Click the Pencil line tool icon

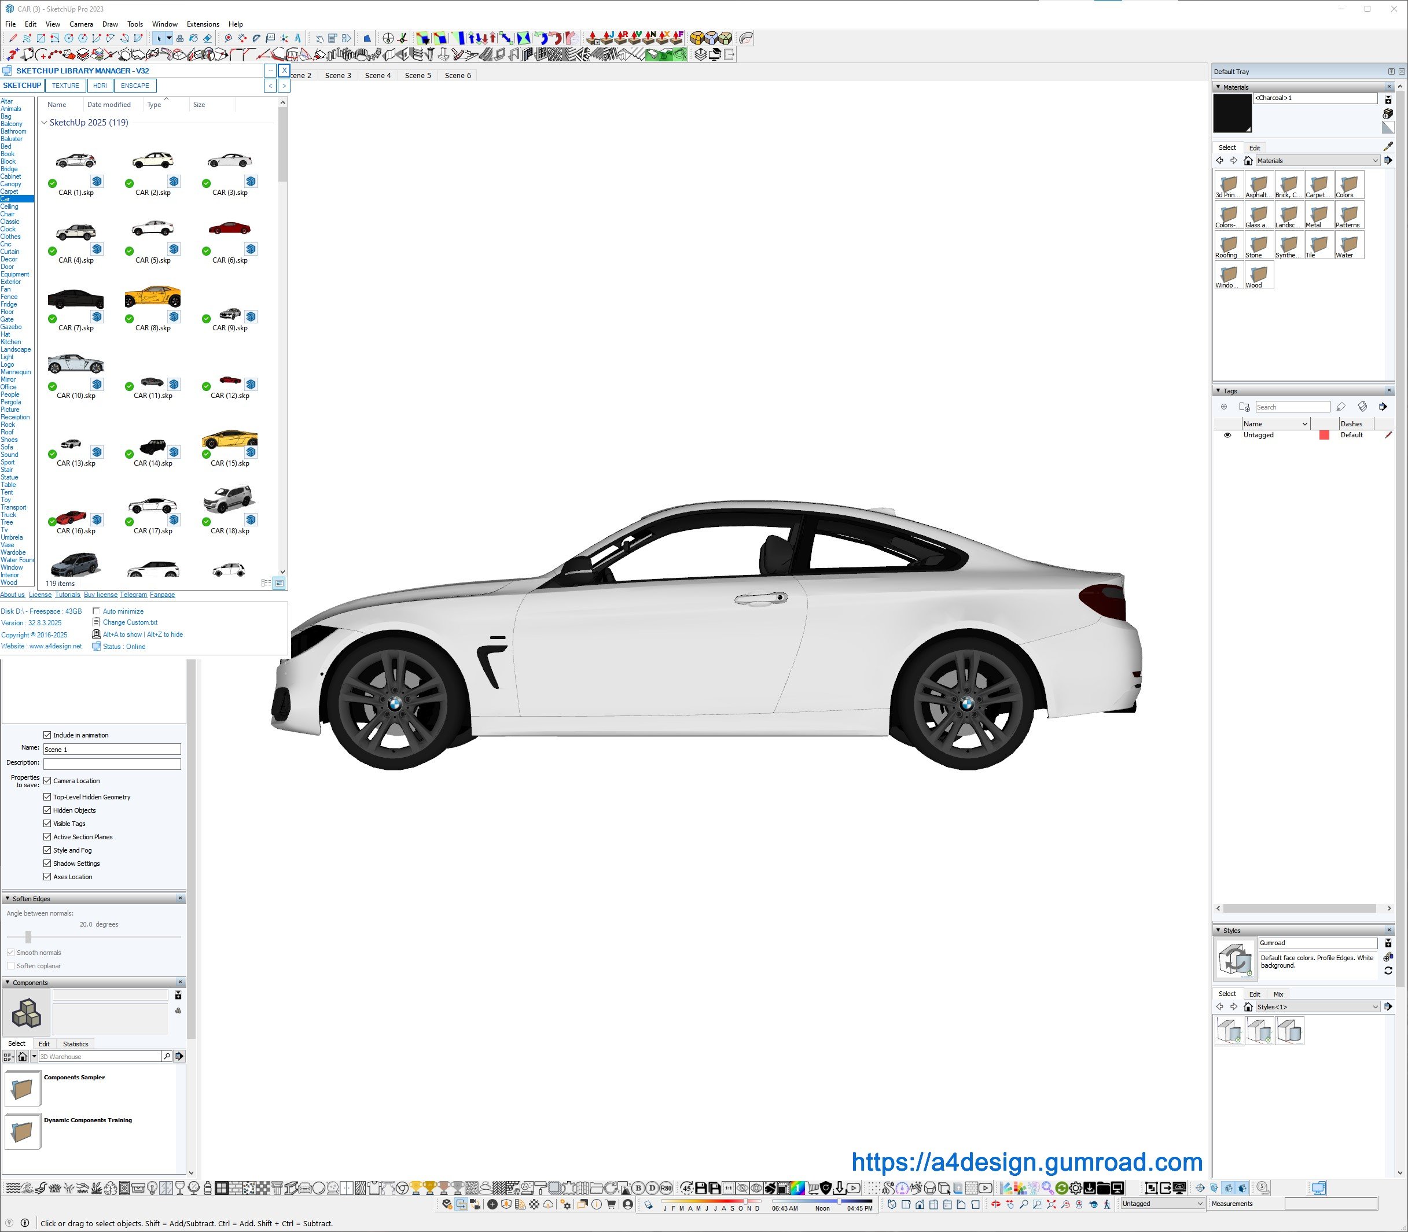(x=13, y=39)
